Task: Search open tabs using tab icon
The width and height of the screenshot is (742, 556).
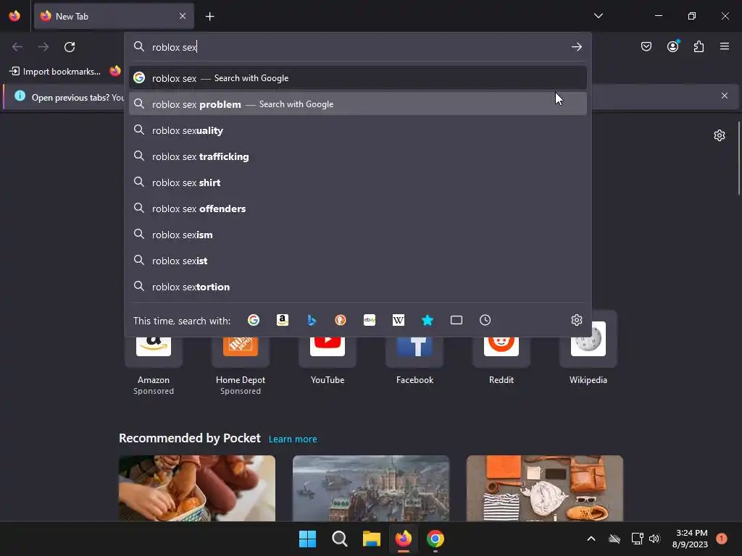Action: pyautogui.click(x=457, y=321)
